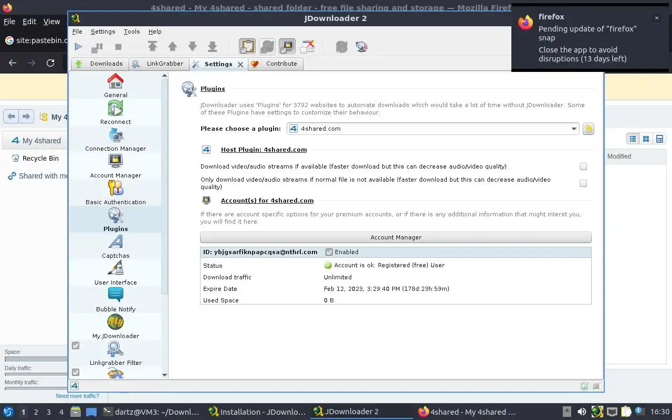The width and height of the screenshot is (672, 420).
Task: Open the JDownloader Settings menu
Action: 103,31
